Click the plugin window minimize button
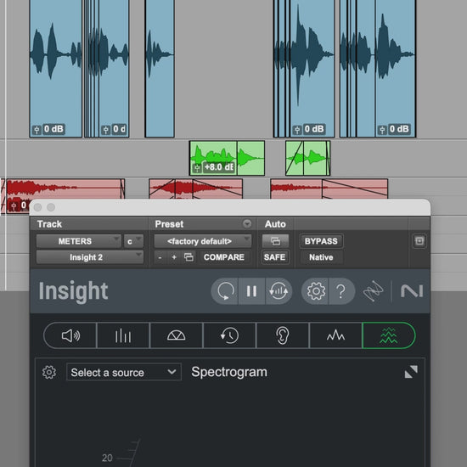 click(51, 207)
